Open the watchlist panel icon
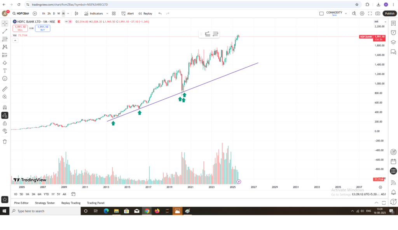Image resolution: width=398 pixels, height=230 pixels. pyautogui.click(x=393, y=23)
